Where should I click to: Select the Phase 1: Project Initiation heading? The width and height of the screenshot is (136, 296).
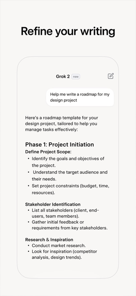(59, 144)
